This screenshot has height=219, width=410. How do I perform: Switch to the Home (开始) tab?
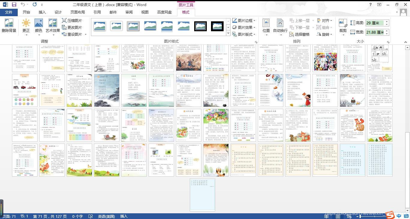coord(26,12)
